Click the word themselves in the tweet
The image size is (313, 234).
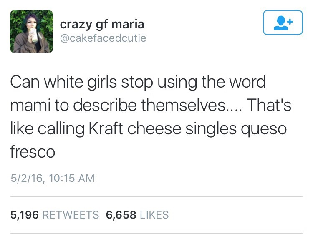point(183,105)
